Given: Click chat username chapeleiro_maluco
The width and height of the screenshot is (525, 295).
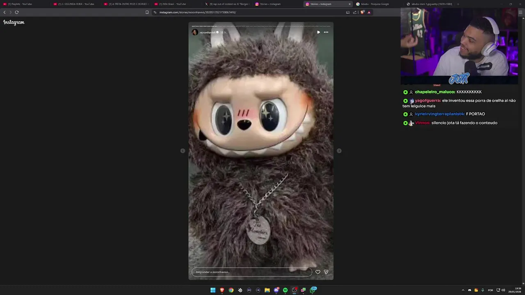Looking at the screenshot, I should click(435, 92).
